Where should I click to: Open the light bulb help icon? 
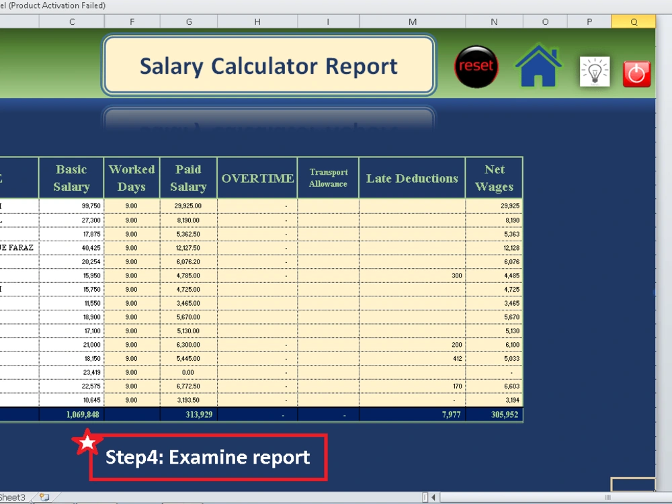click(595, 71)
